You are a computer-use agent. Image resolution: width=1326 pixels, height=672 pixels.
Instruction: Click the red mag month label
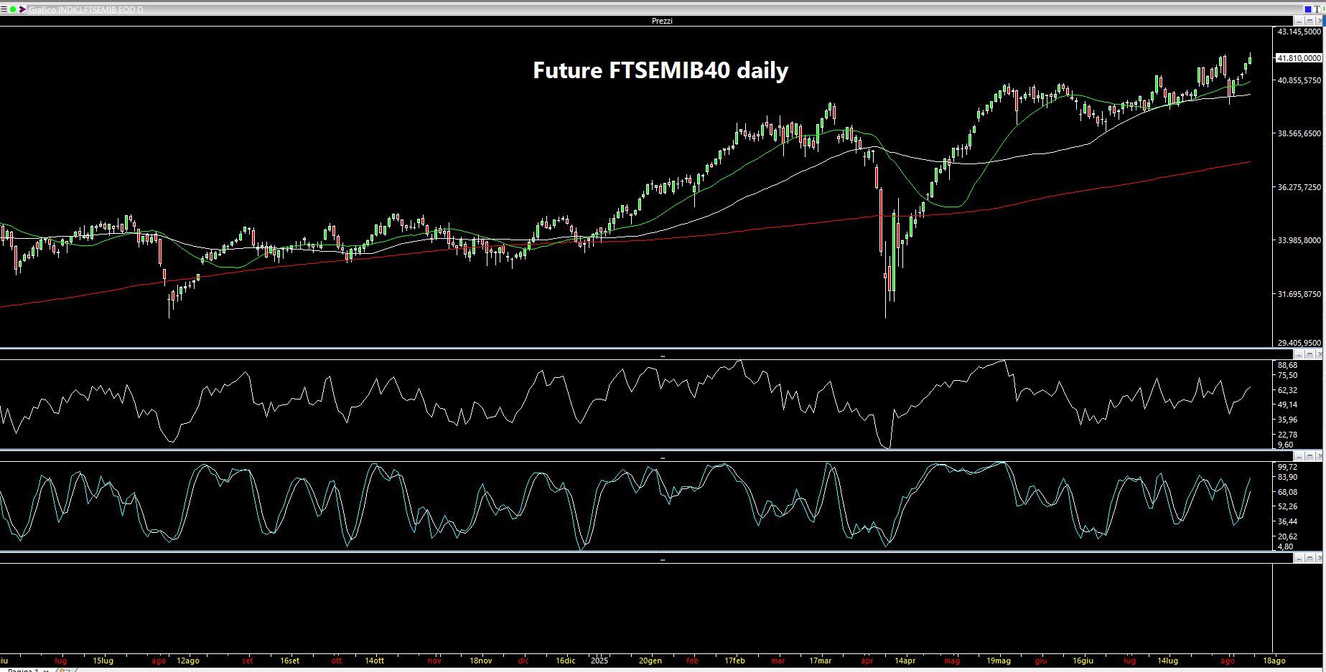[x=952, y=661]
